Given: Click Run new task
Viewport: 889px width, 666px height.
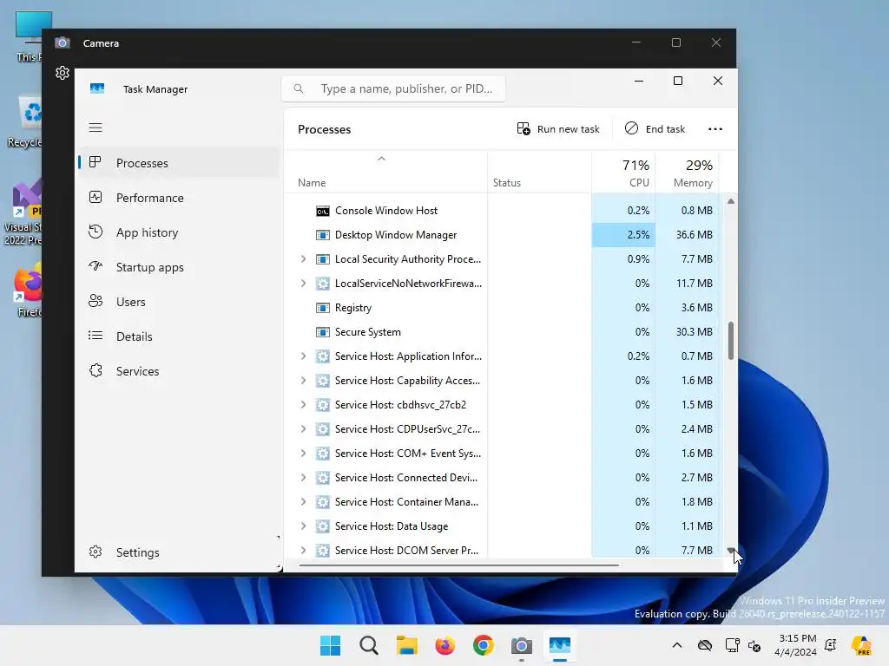Looking at the screenshot, I should click(558, 129).
